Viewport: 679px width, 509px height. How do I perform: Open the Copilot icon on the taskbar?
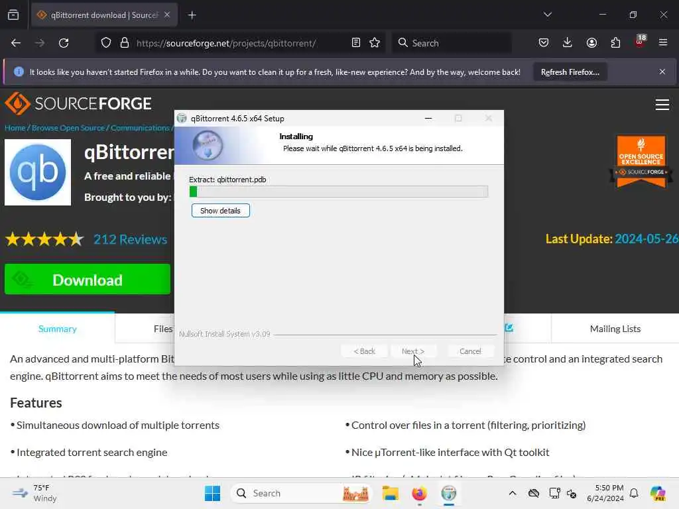coord(658,493)
